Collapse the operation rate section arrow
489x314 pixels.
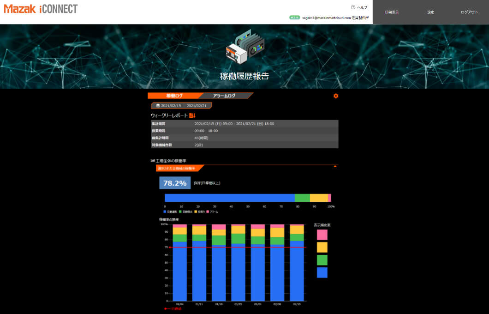(x=335, y=166)
